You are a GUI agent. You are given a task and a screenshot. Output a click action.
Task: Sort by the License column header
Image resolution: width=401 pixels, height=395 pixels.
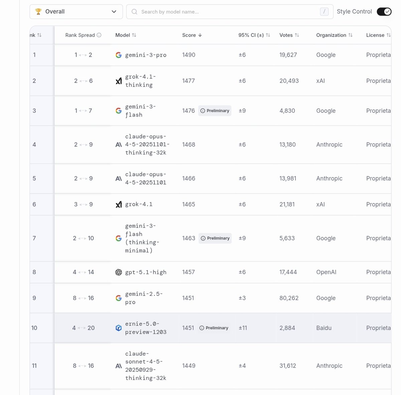378,35
